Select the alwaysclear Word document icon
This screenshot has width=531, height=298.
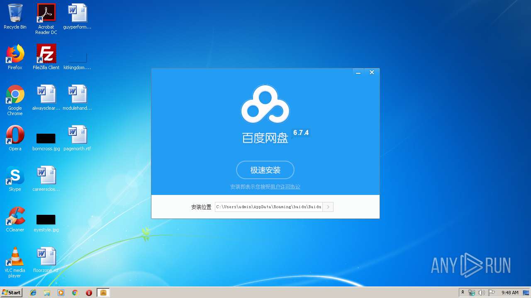pyautogui.click(x=46, y=98)
